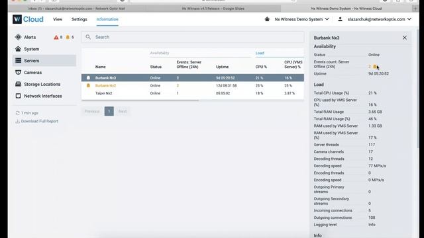Viewport: 424px width, 238px height.
Task: Click the page's vertical scrollbar
Action: (x=417, y=88)
